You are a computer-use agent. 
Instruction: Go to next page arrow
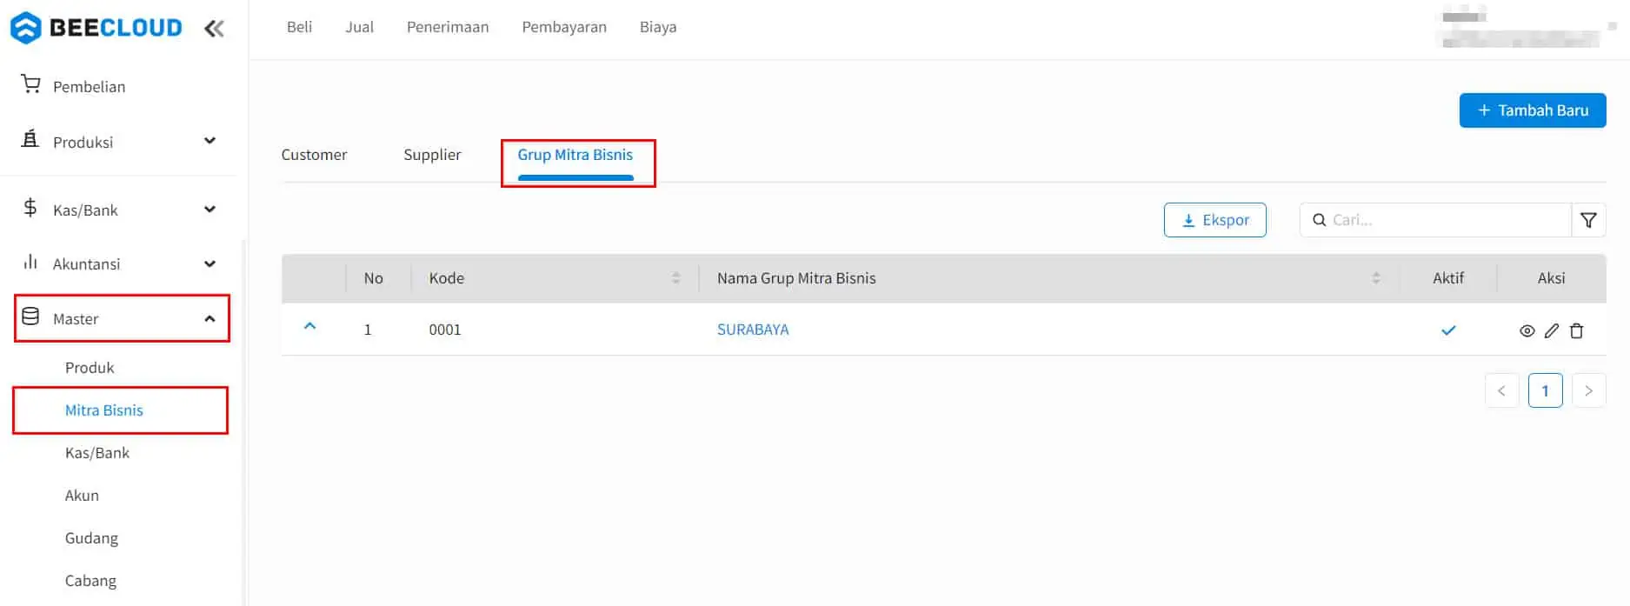pyautogui.click(x=1588, y=390)
